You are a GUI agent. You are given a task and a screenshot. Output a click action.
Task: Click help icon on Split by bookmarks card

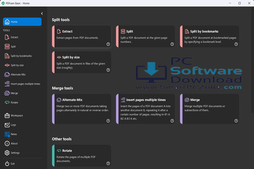tap(236, 44)
